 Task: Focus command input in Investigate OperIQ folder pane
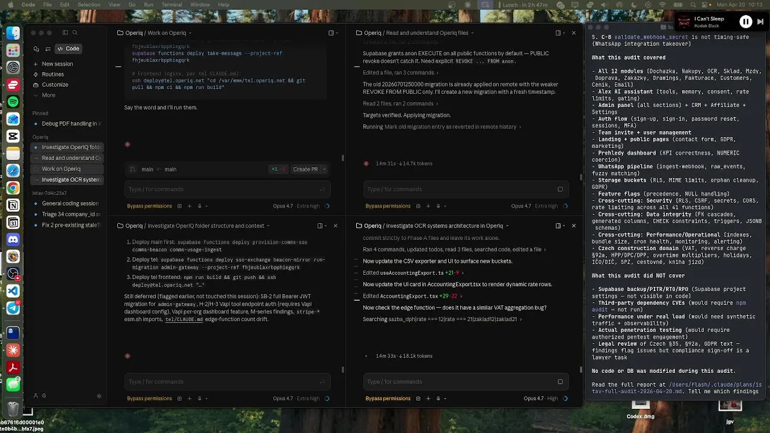pyautogui.click(x=227, y=382)
